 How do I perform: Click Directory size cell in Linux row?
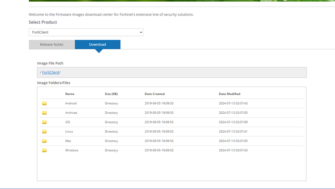coord(111,132)
